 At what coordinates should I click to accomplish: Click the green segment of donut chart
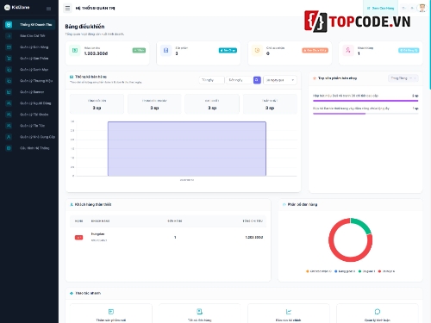[x=363, y=225]
